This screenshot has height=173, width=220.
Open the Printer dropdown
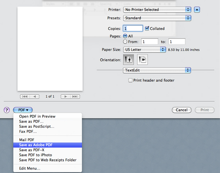pyautogui.click(x=157, y=10)
